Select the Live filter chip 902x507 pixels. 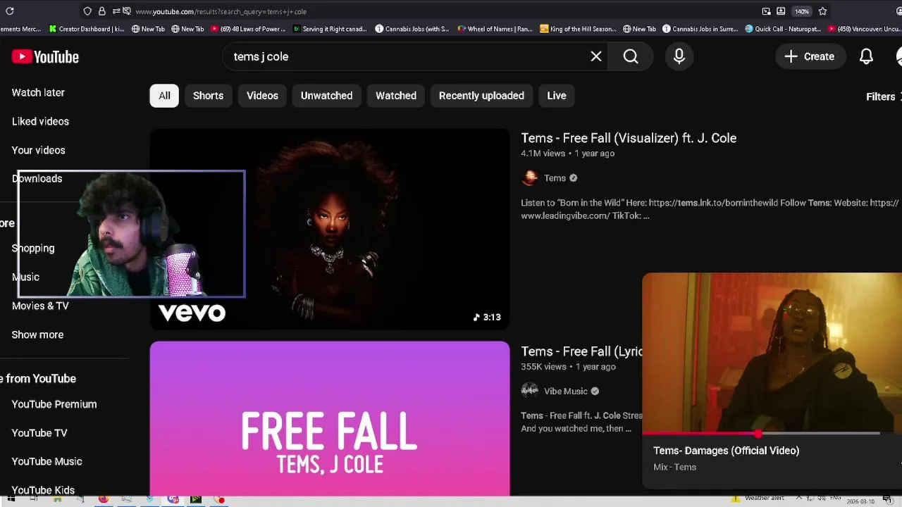pos(557,96)
